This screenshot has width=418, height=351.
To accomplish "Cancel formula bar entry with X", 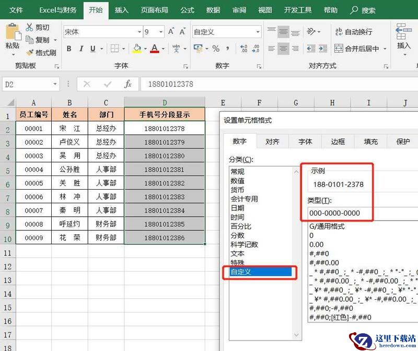I will (x=87, y=84).
